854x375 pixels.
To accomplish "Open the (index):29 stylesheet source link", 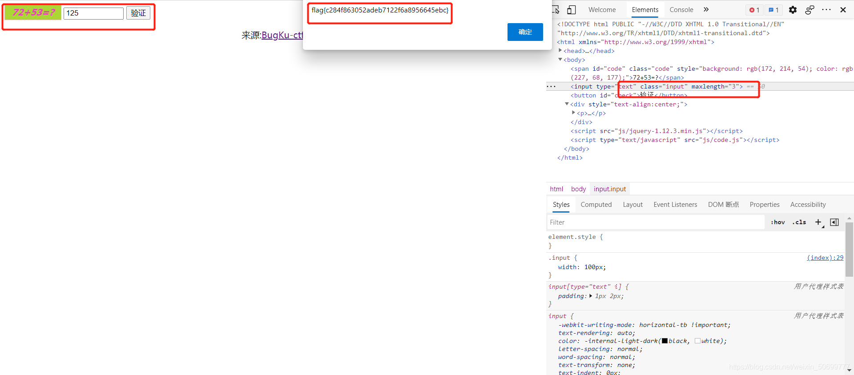I will [x=825, y=258].
